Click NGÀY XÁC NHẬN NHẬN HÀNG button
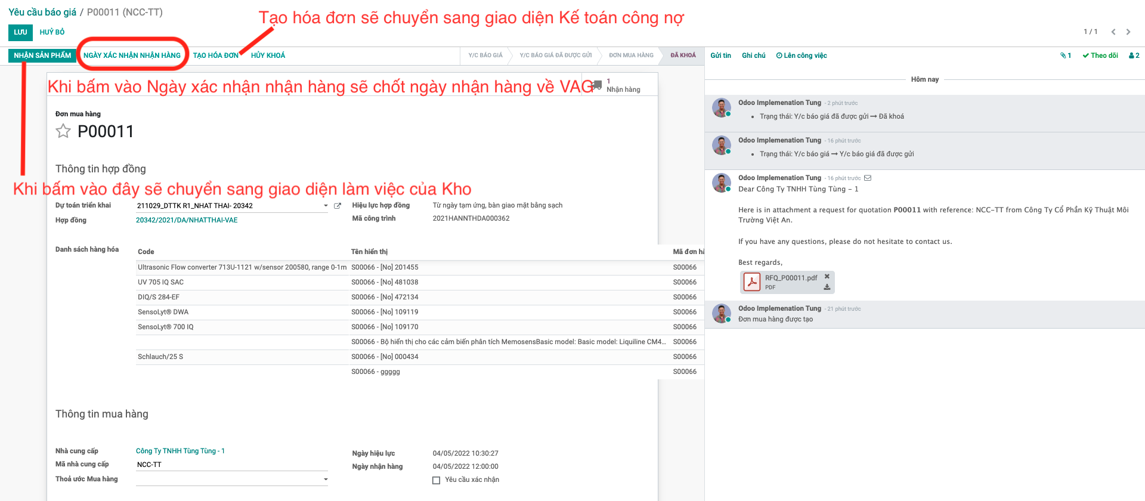Screen dimensions: 1145x501 [x=132, y=55]
